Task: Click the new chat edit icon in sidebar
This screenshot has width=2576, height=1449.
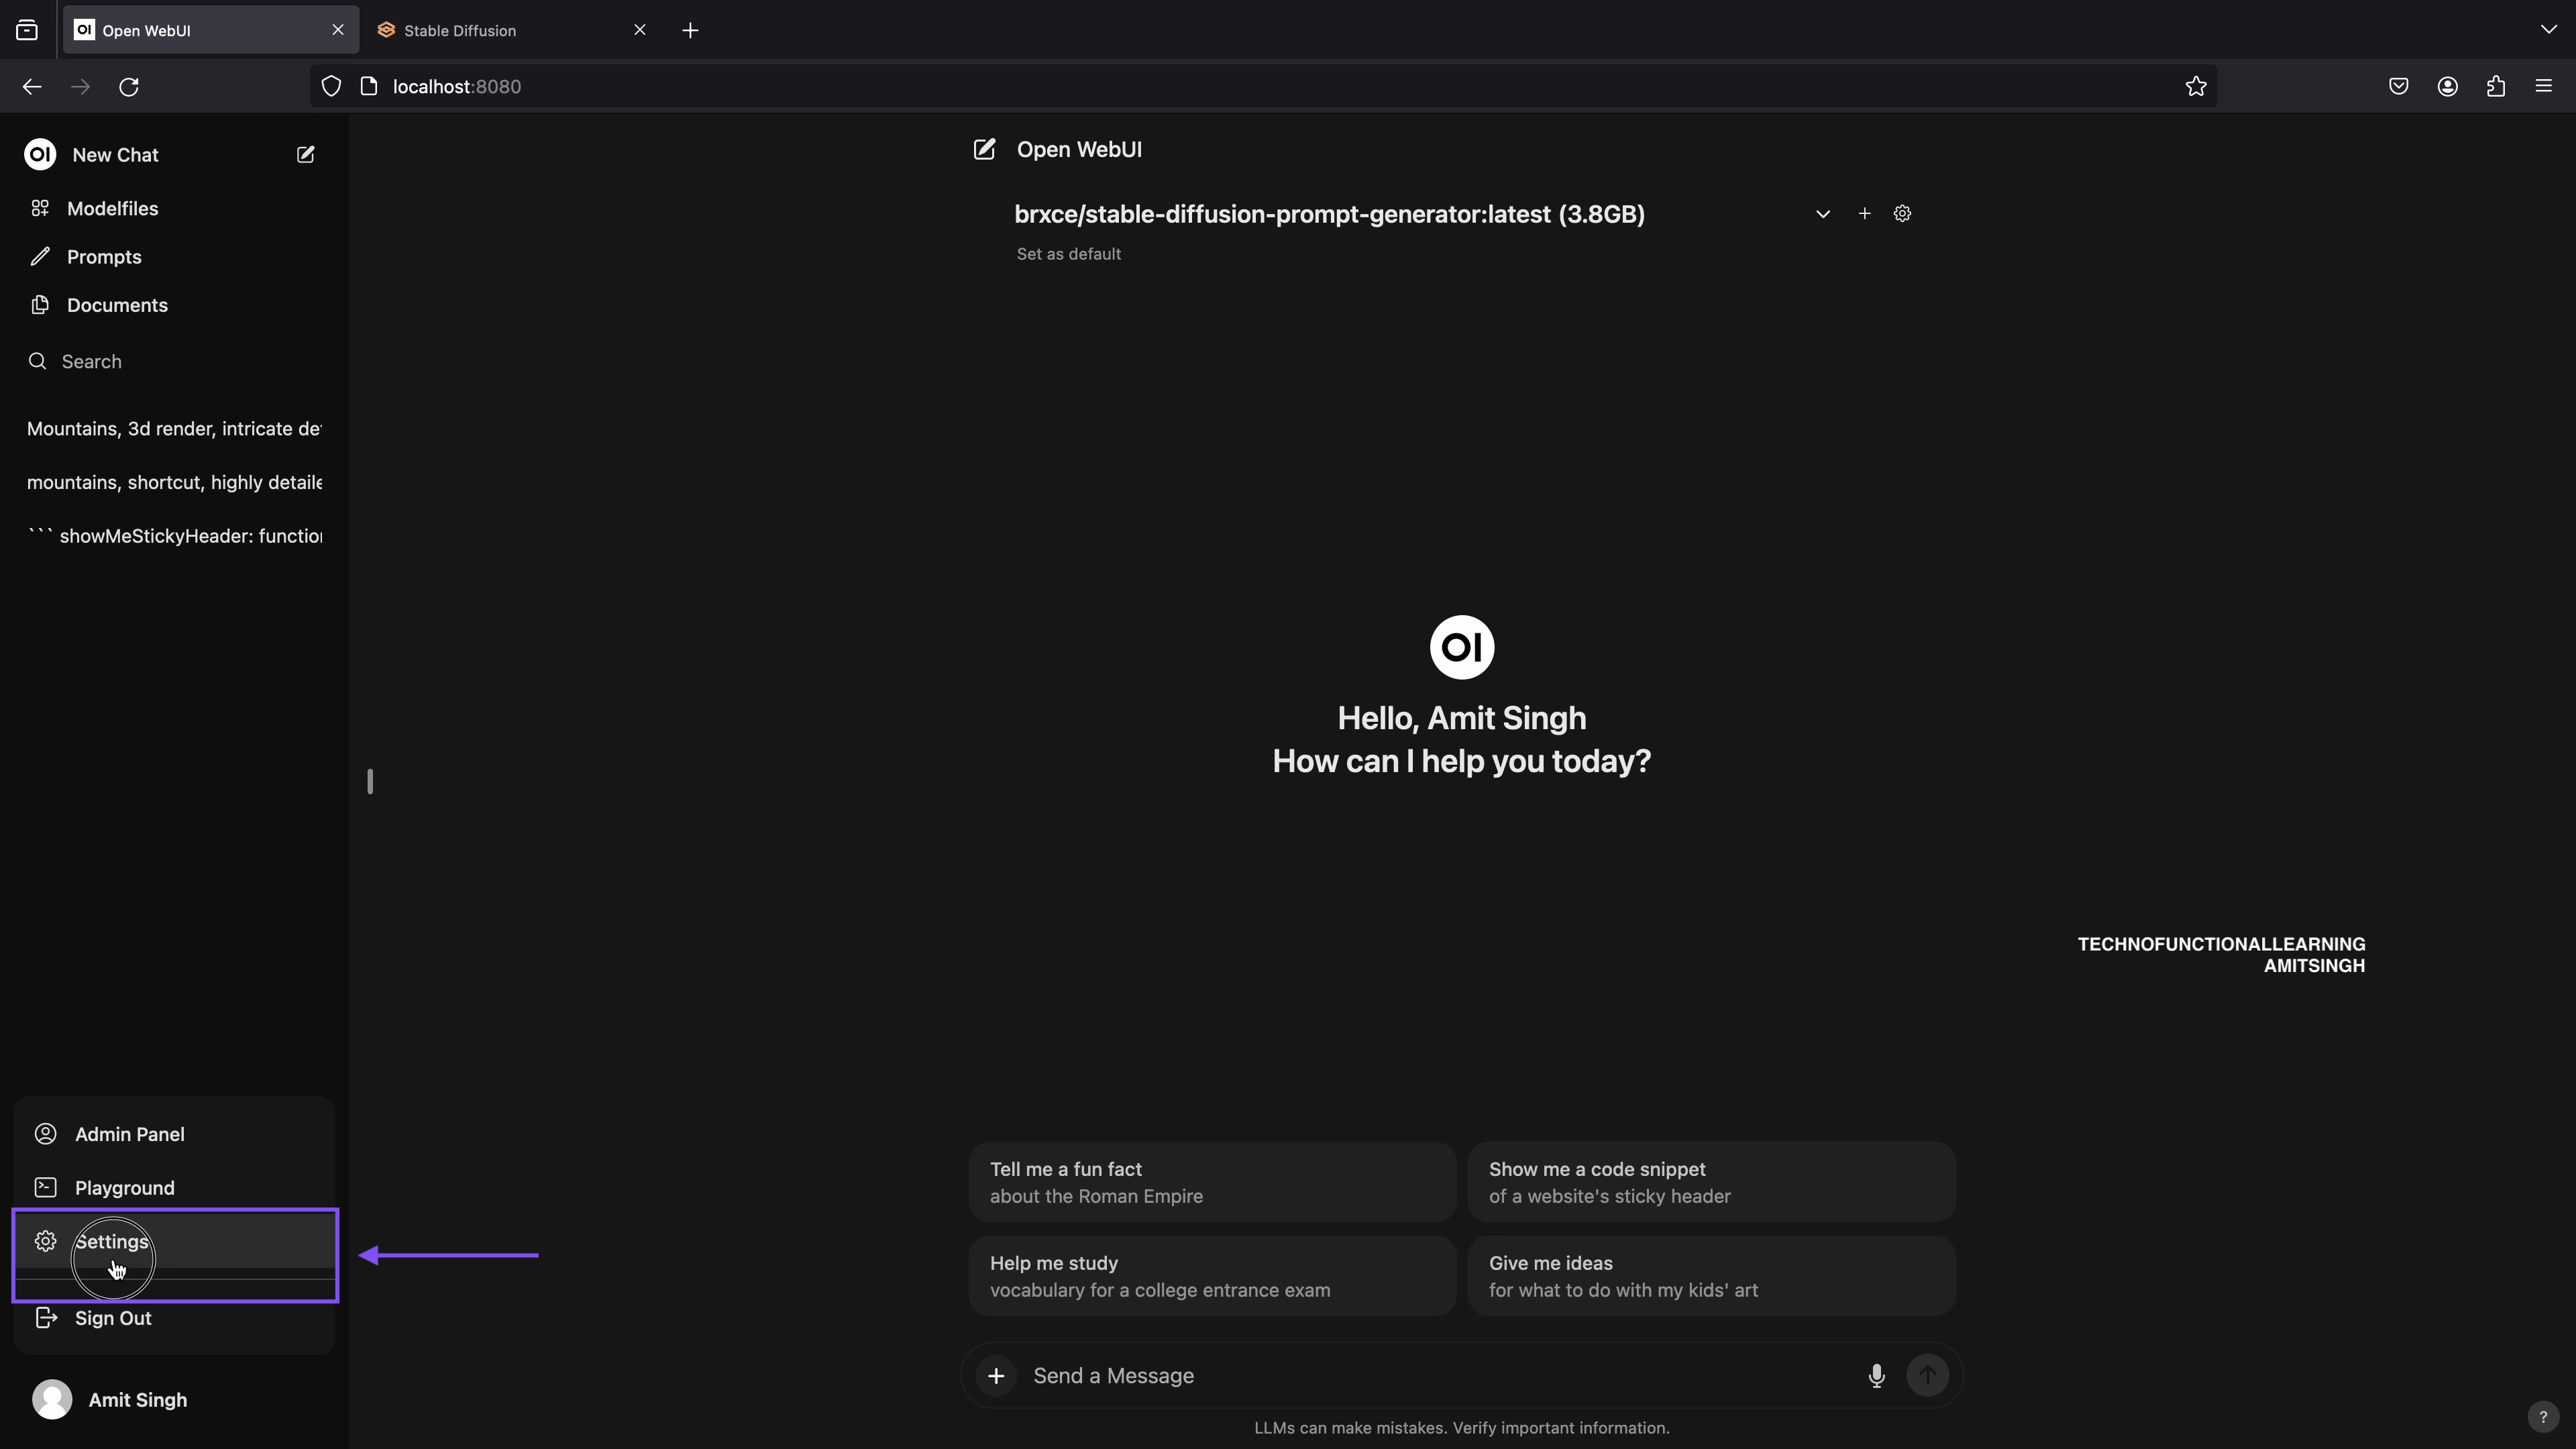Action: point(305,154)
